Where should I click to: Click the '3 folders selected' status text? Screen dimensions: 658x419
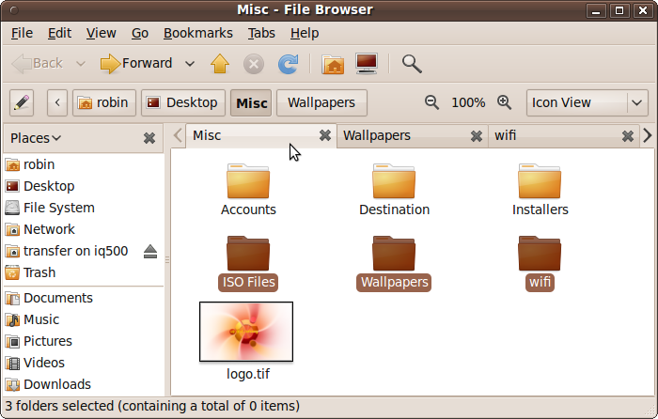coord(152,406)
